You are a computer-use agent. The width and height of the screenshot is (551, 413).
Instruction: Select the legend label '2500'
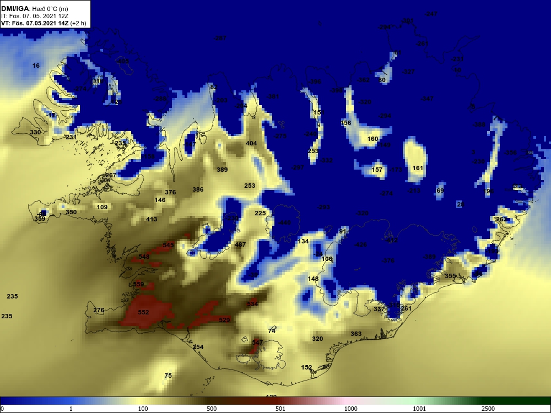click(488, 409)
